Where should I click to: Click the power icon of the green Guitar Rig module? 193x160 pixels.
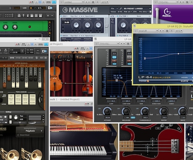(50, 22)
